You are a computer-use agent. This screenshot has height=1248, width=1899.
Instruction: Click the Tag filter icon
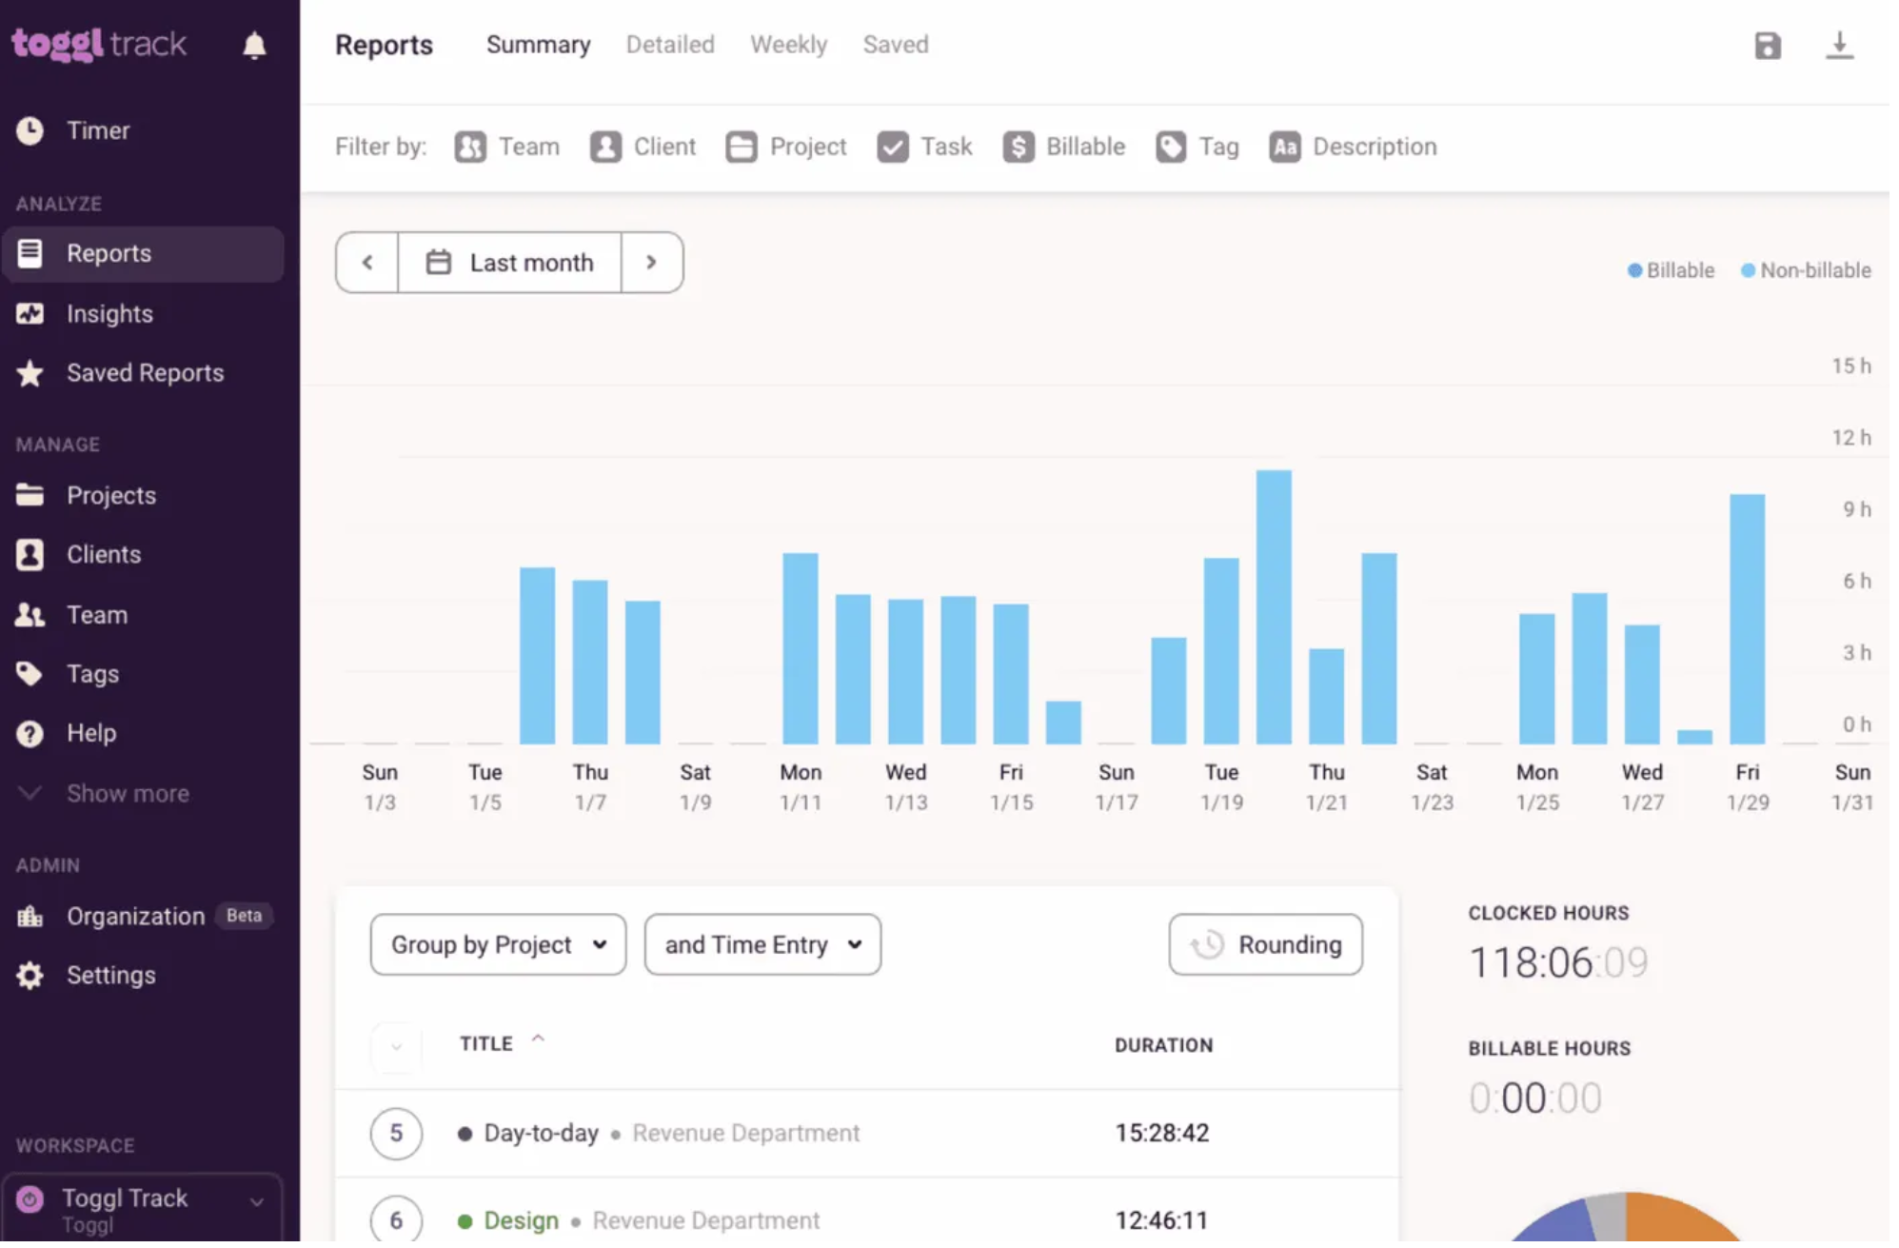click(1171, 147)
